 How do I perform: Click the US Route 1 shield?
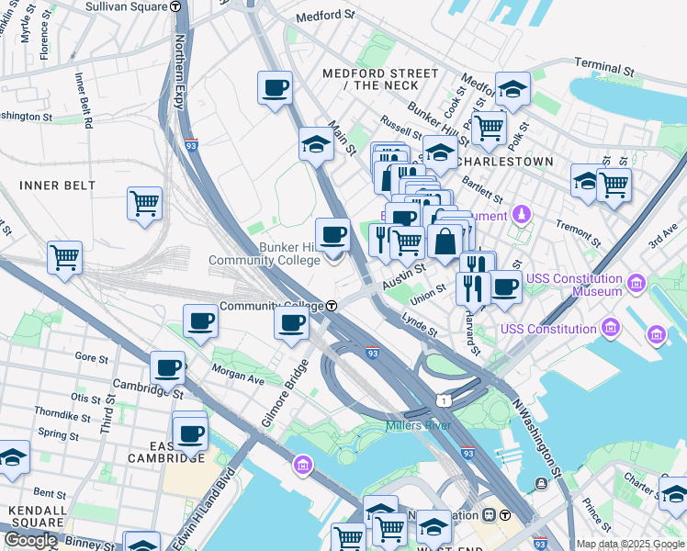444,400
